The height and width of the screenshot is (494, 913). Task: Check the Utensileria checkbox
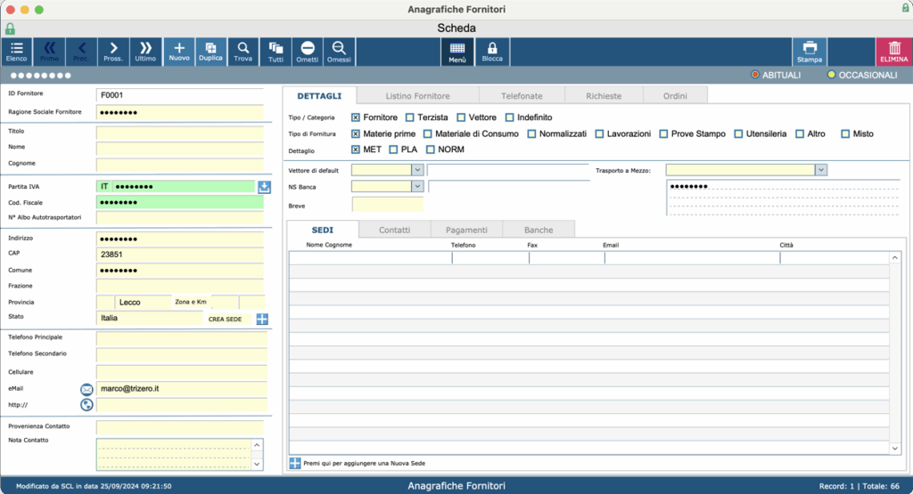point(738,134)
